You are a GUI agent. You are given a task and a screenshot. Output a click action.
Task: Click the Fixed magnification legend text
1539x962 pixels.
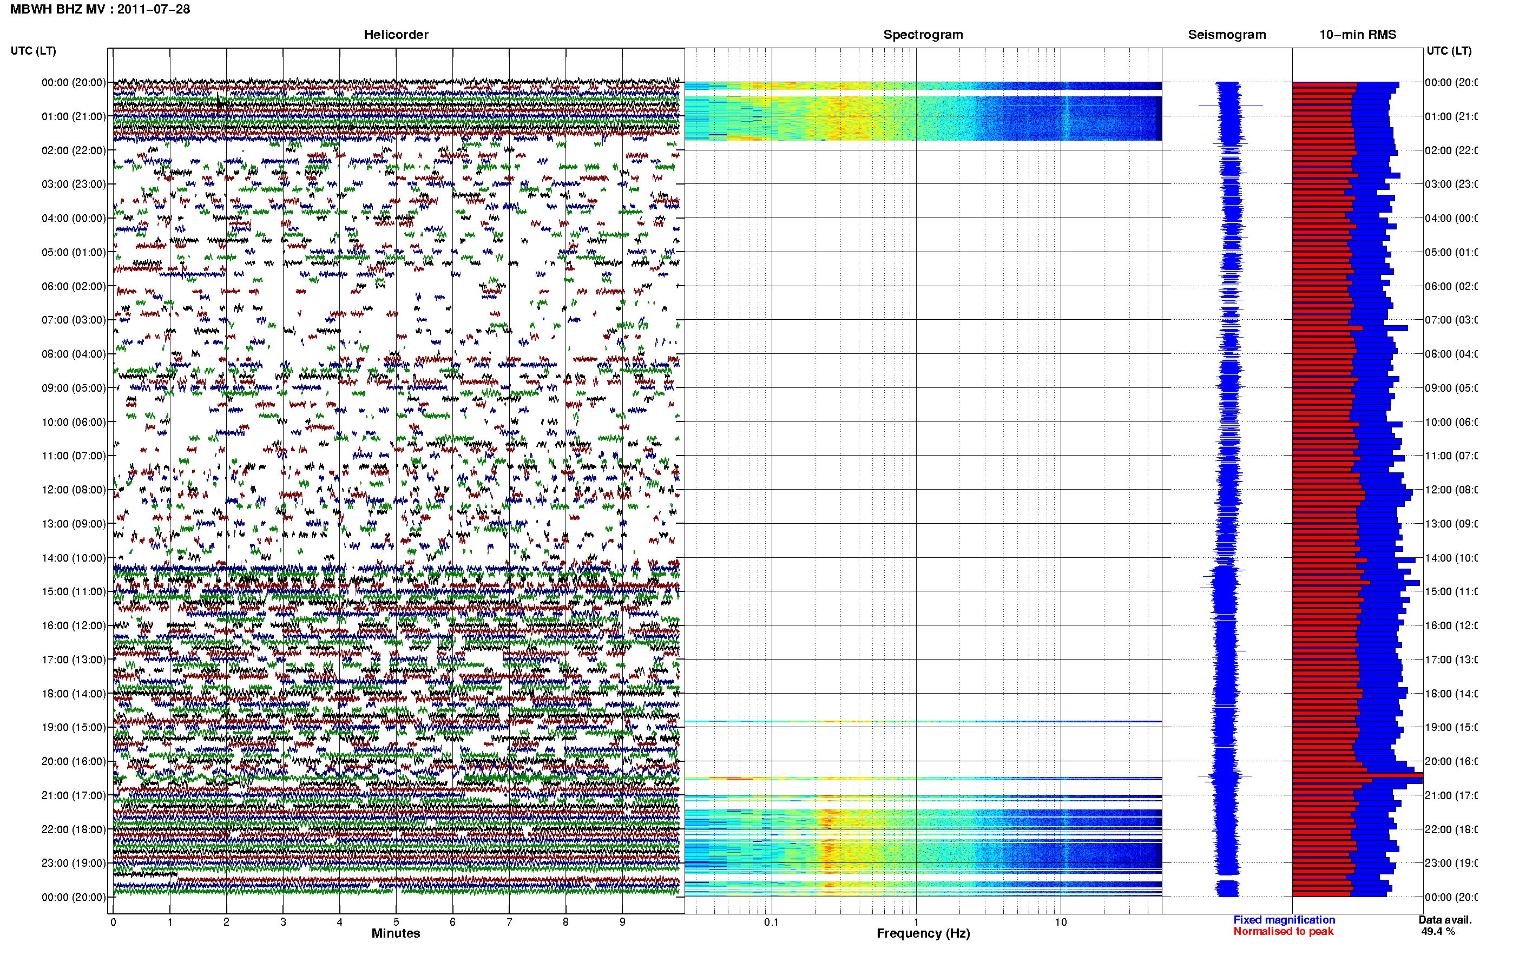pyautogui.click(x=1284, y=920)
